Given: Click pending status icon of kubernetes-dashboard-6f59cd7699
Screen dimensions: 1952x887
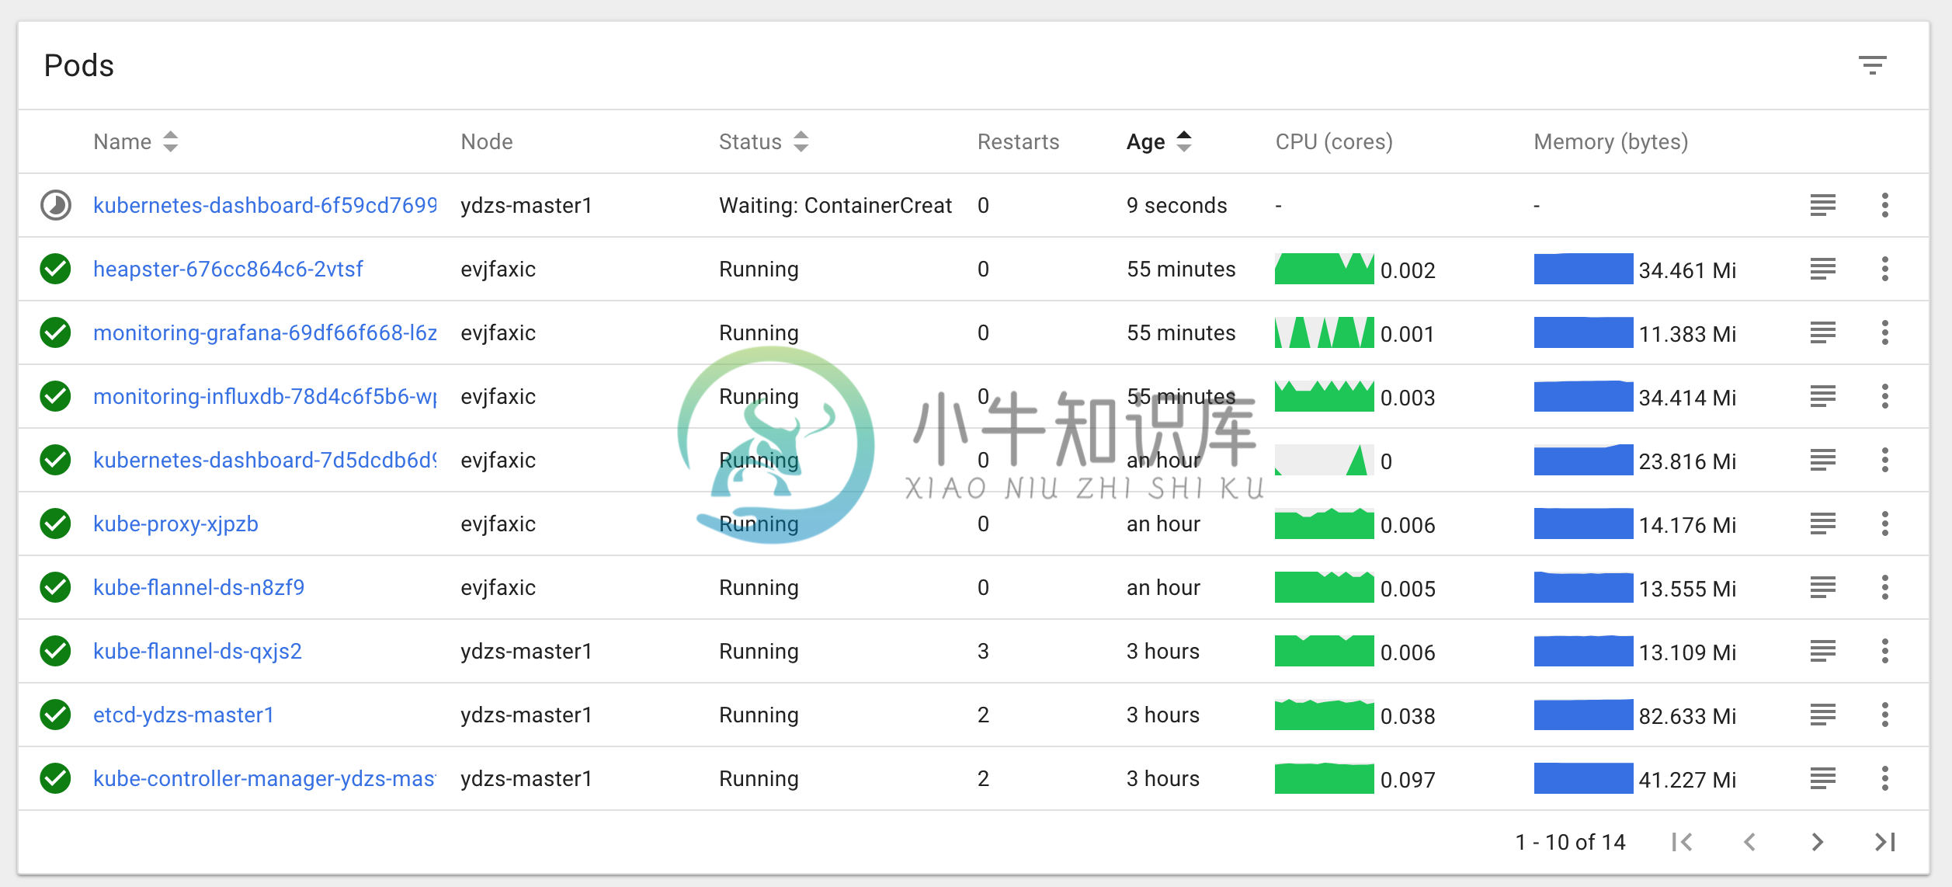Looking at the screenshot, I should tap(55, 205).
